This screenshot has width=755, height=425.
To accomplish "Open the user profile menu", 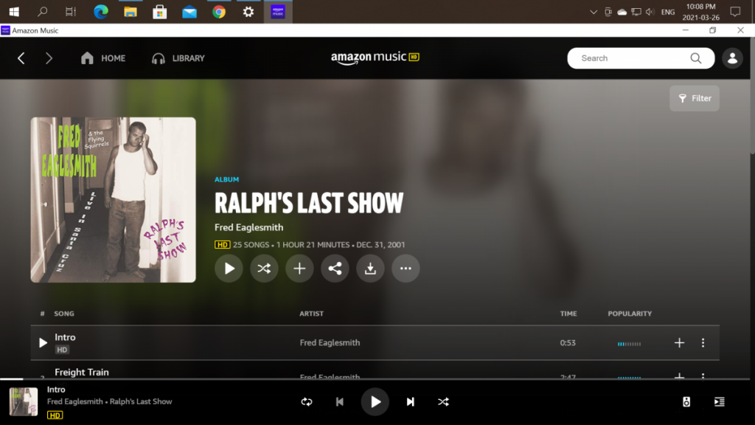I will tap(732, 58).
